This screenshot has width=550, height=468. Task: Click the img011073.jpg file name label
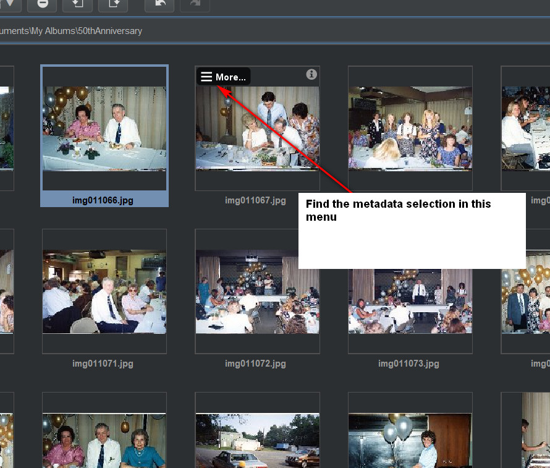click(408, 364)
